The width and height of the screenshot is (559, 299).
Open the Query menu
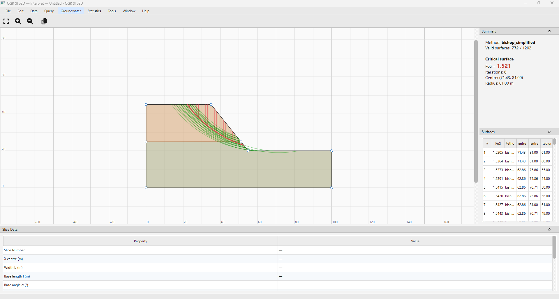[x=49, y=11]
